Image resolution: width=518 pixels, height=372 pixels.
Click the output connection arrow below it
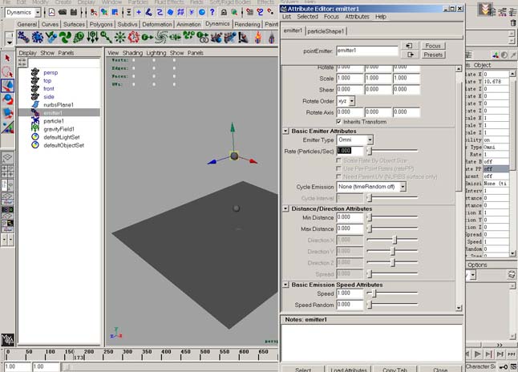click(410, 55)
